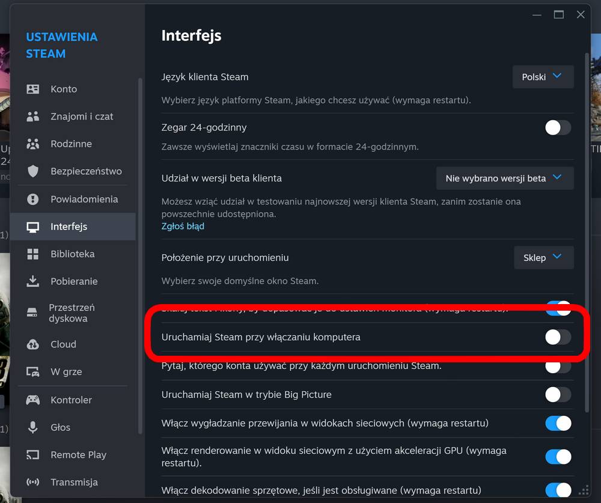
Task: Click the Znajomi i czat people icon
Action: coord(32,117)
